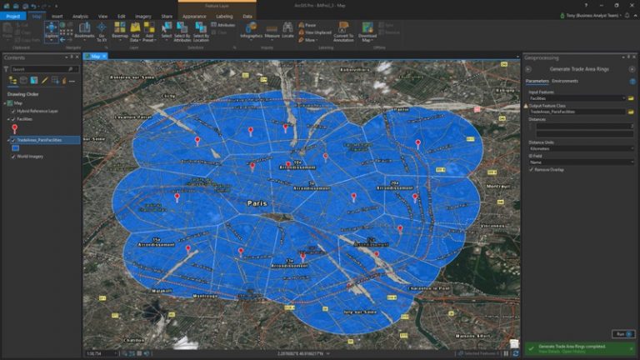Click the Infographics tool
The width and height of the screenshot is (640, 360).
tap(251, 31)
